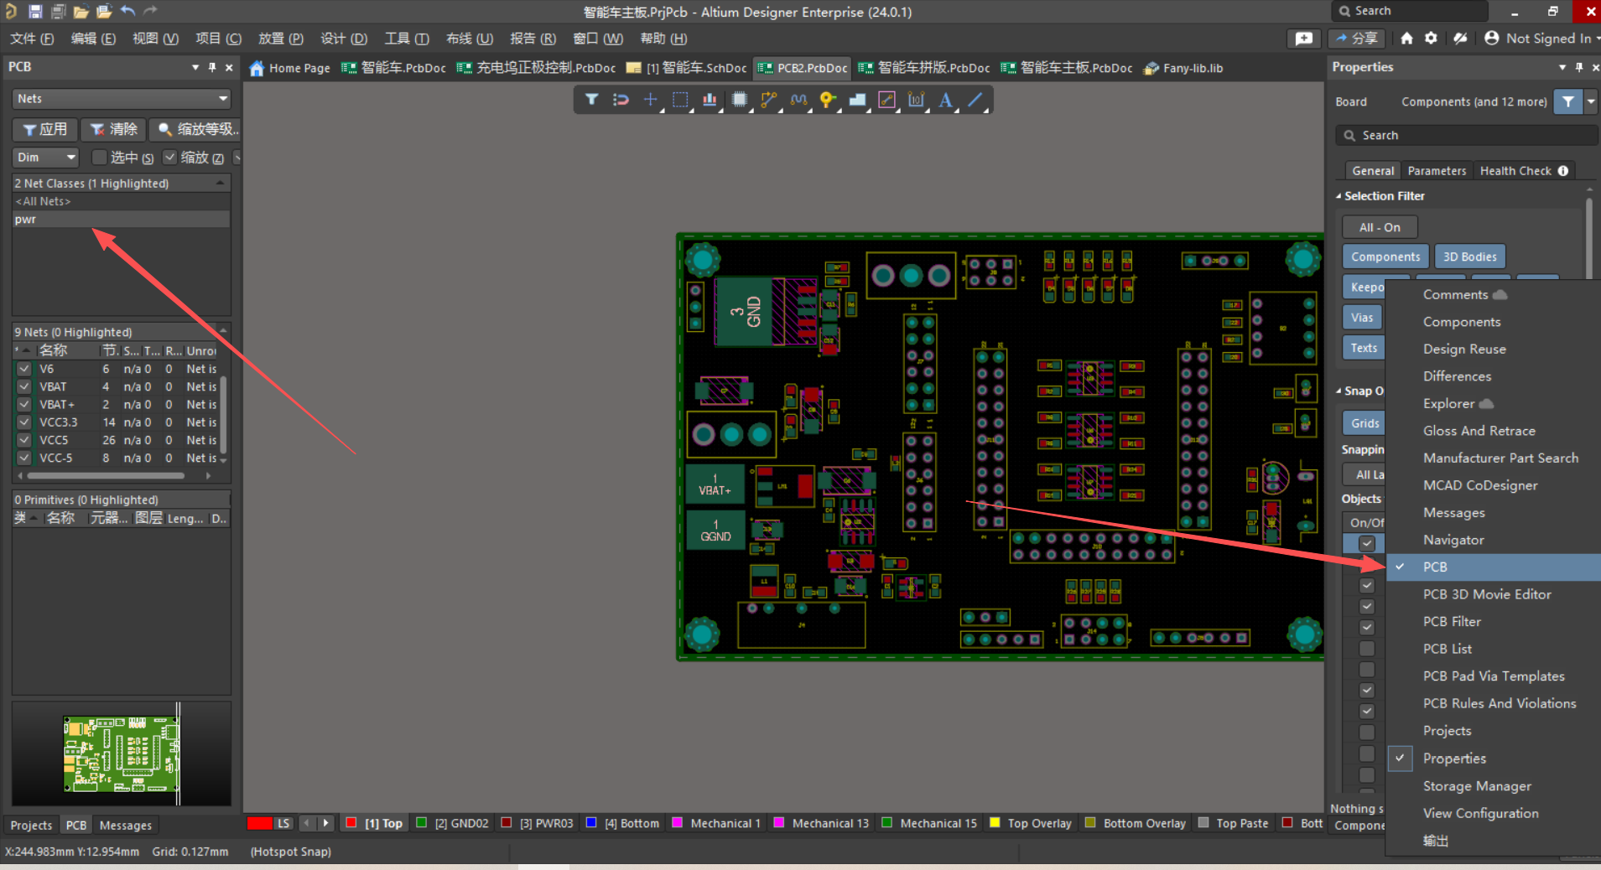Uncheck the VCC5 net checkbox
This screenshot has width=1601, height=870.
click(x=23, y=440)
